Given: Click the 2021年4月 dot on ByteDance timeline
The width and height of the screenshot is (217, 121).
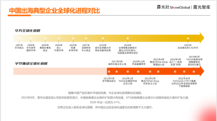Looking at the screenshot, I should (x=158, y=72).
